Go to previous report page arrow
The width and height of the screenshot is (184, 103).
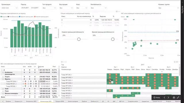point(164,98)
